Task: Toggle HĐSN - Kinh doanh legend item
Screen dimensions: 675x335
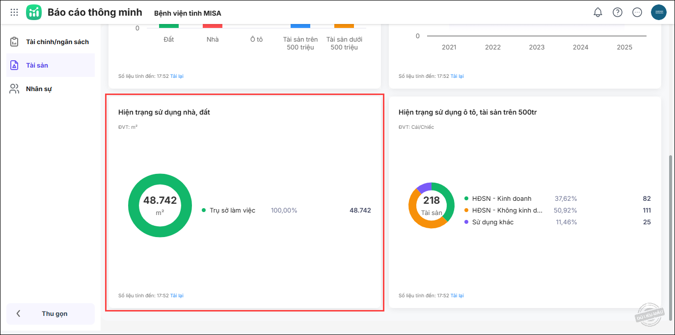Action: click(501, 198)
